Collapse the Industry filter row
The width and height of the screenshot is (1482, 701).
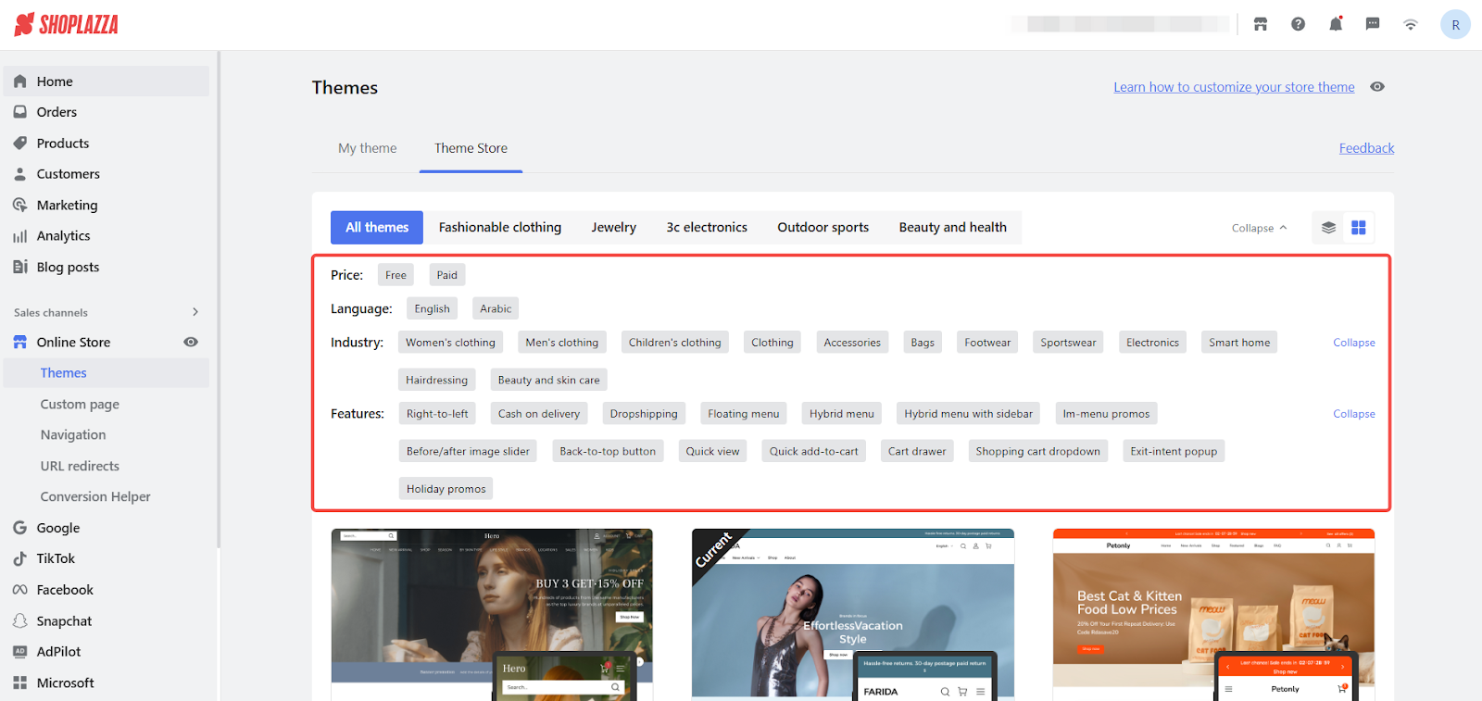(x=1354, y=343)
